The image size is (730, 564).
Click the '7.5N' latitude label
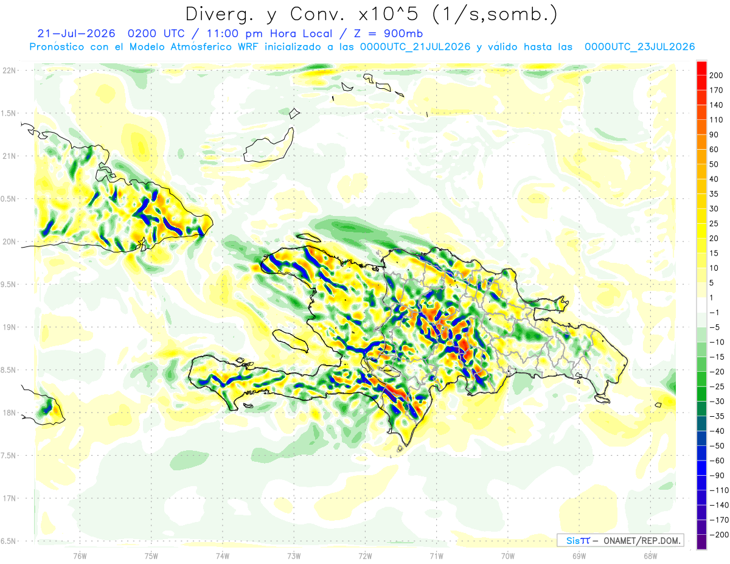(9, 455)
